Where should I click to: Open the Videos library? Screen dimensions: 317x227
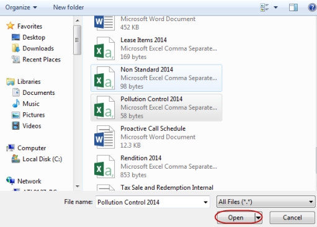(32, 126)
